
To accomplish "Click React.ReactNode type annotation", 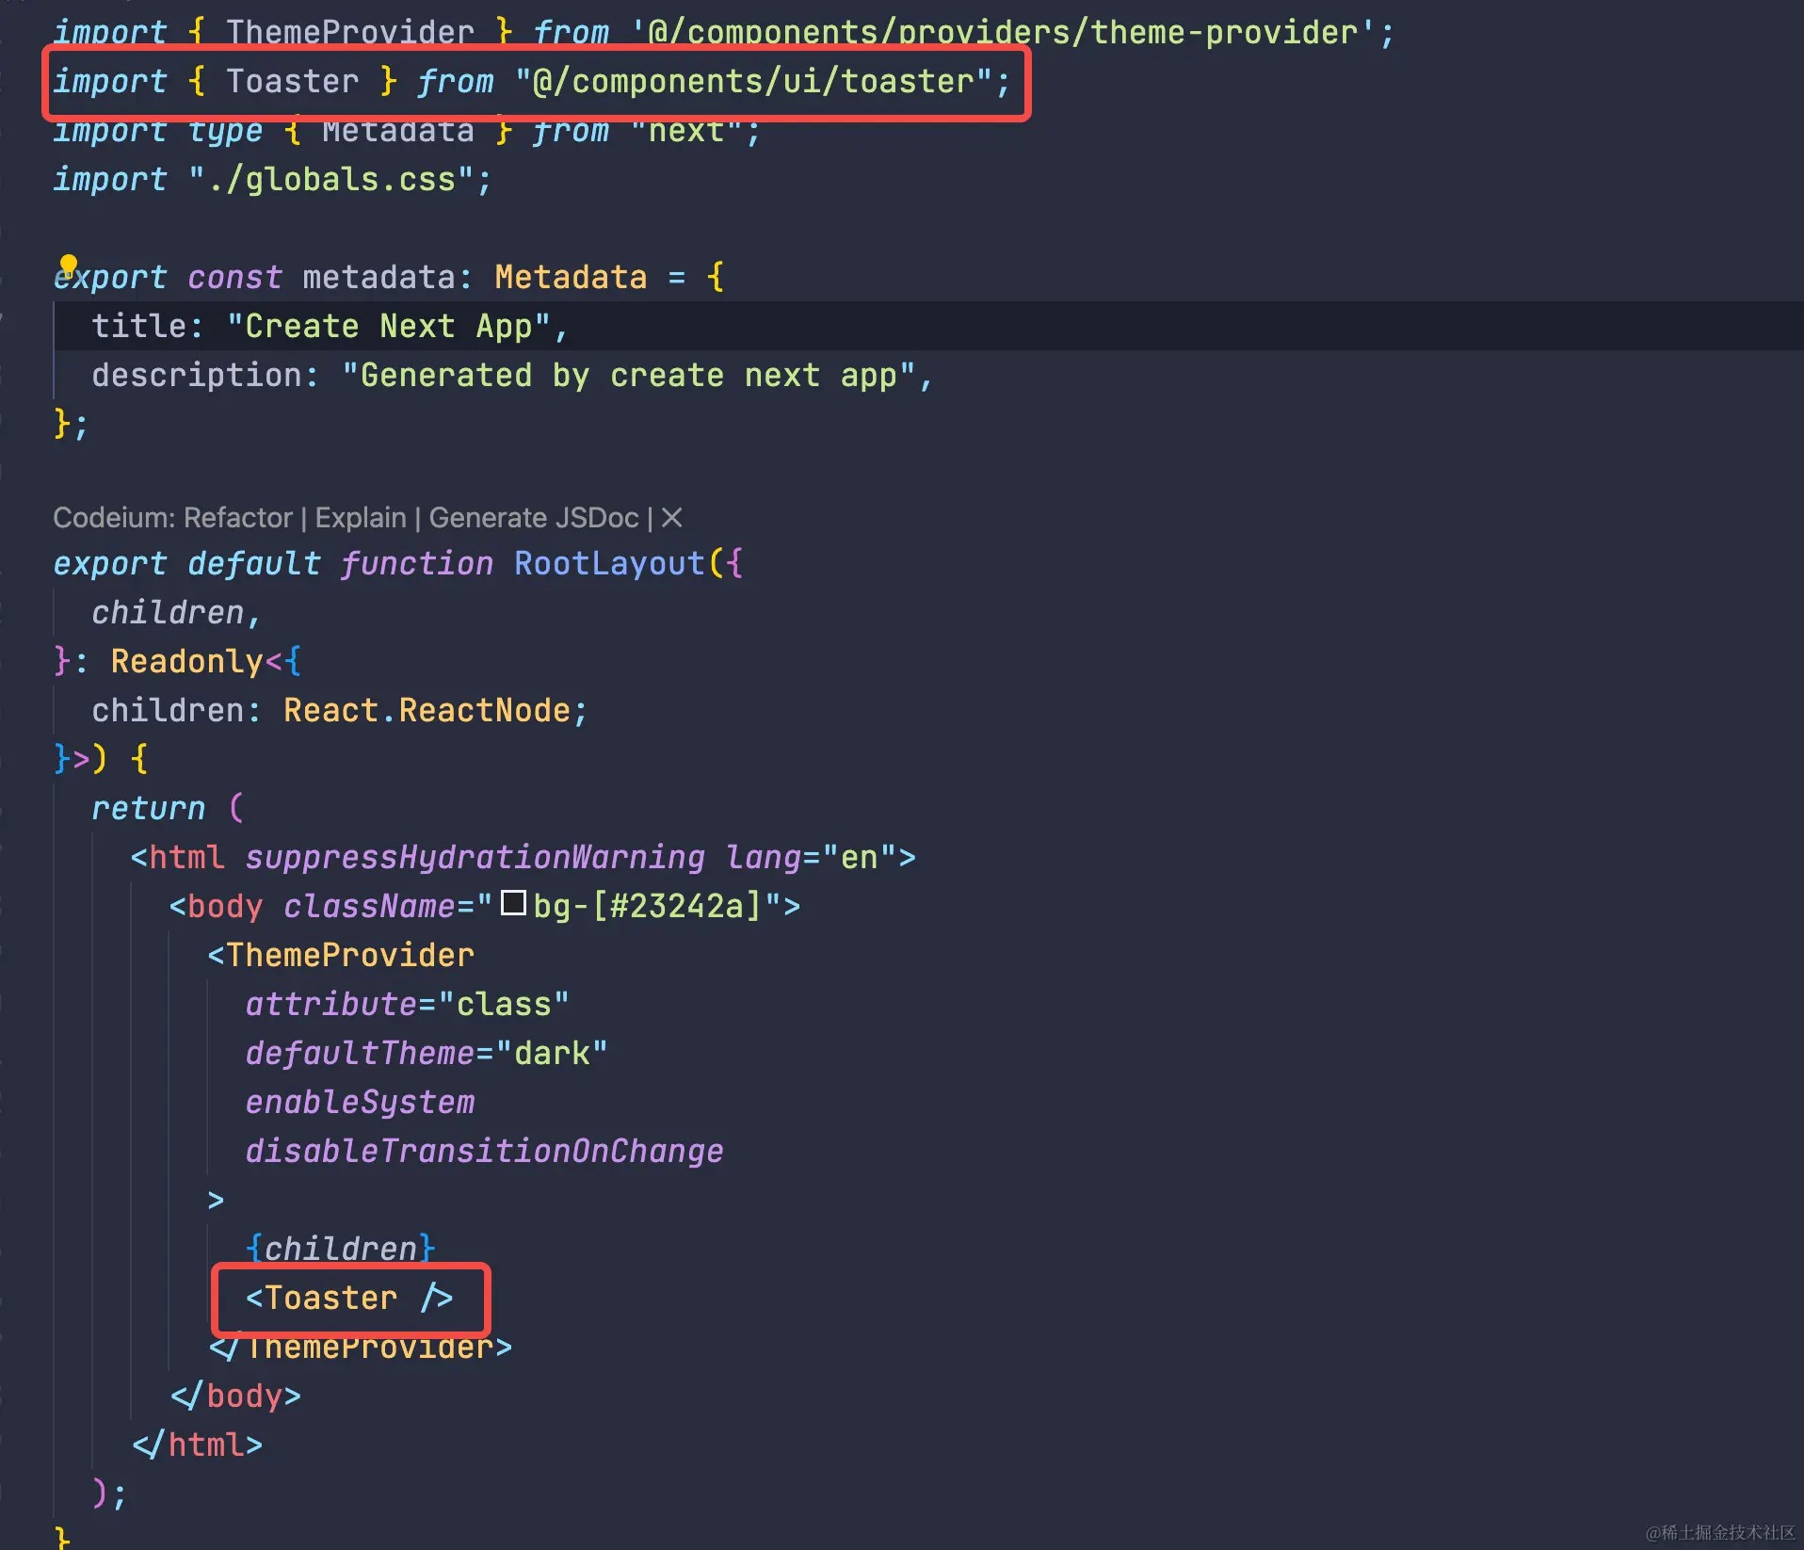I will [427, 710].
